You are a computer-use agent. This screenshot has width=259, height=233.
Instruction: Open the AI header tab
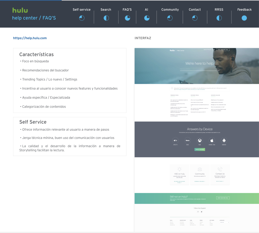(146, 10)
